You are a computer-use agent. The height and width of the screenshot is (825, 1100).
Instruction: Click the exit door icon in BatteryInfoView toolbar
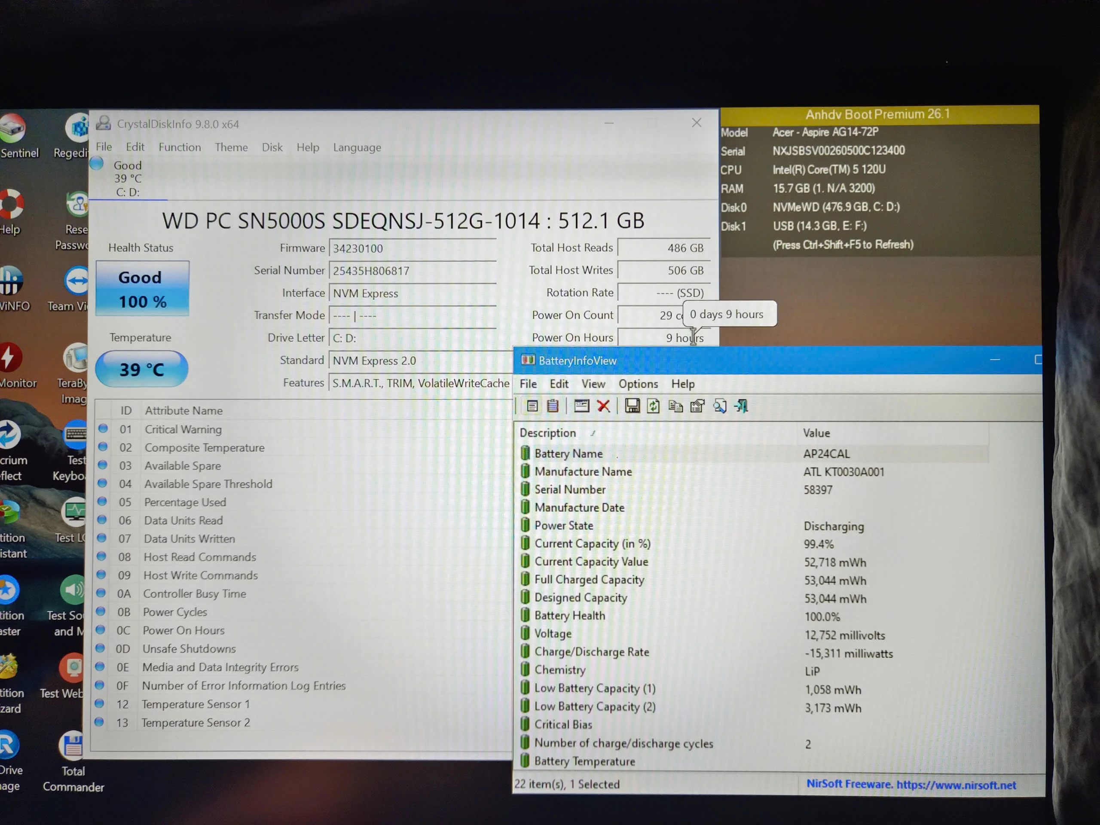pyautogui.click(x=742, y=406)
